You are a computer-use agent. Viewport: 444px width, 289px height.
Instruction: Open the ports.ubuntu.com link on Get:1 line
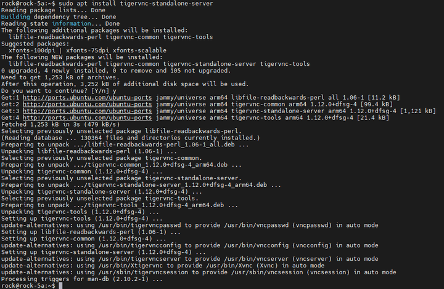[x=87, y=98]
